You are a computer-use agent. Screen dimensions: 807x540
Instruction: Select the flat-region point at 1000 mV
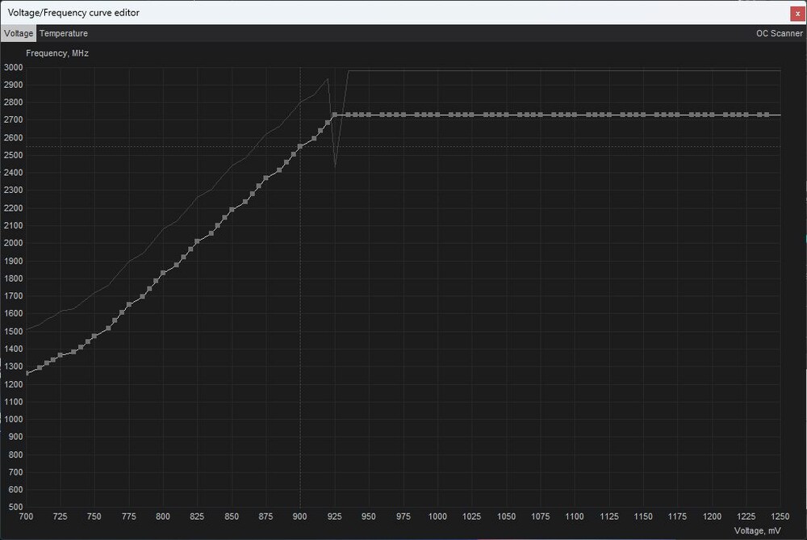coord(437,114)
